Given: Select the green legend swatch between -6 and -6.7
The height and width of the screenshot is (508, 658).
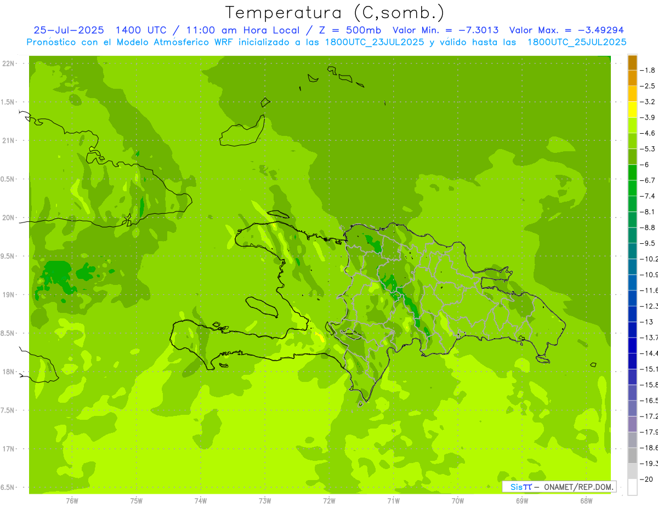Looking at the screenshot, I should (x=632, y=173).
